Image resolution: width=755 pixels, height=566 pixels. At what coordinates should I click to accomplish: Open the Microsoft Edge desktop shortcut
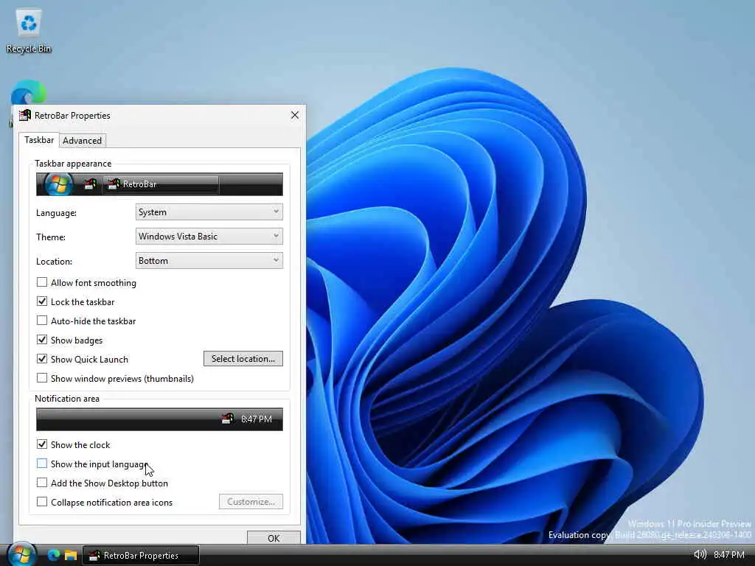click(29, 91)
